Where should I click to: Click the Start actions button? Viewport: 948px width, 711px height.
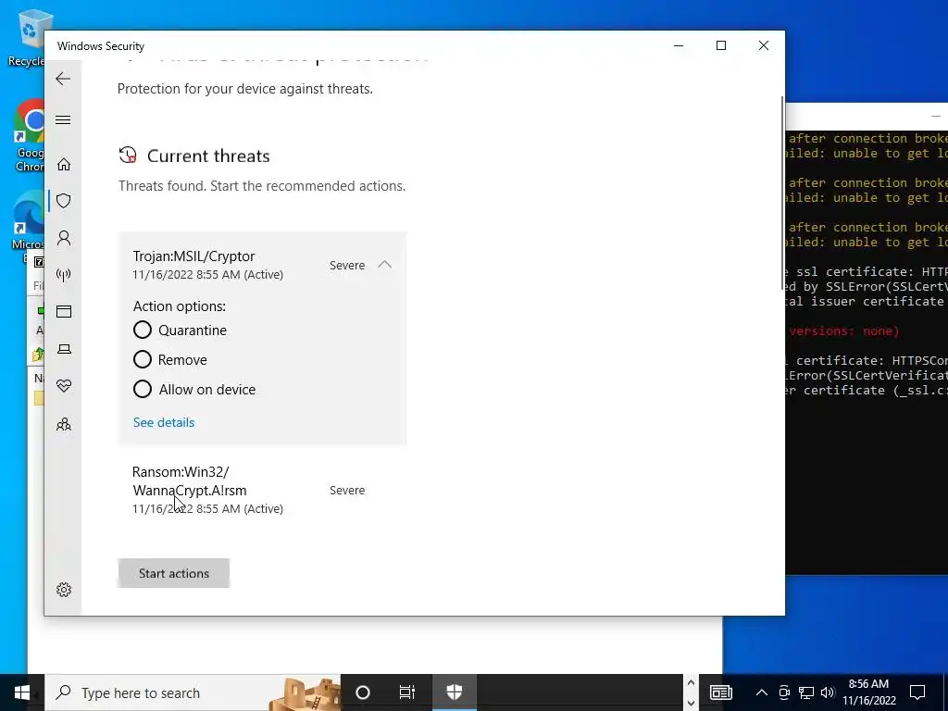[x=173, y=573]
